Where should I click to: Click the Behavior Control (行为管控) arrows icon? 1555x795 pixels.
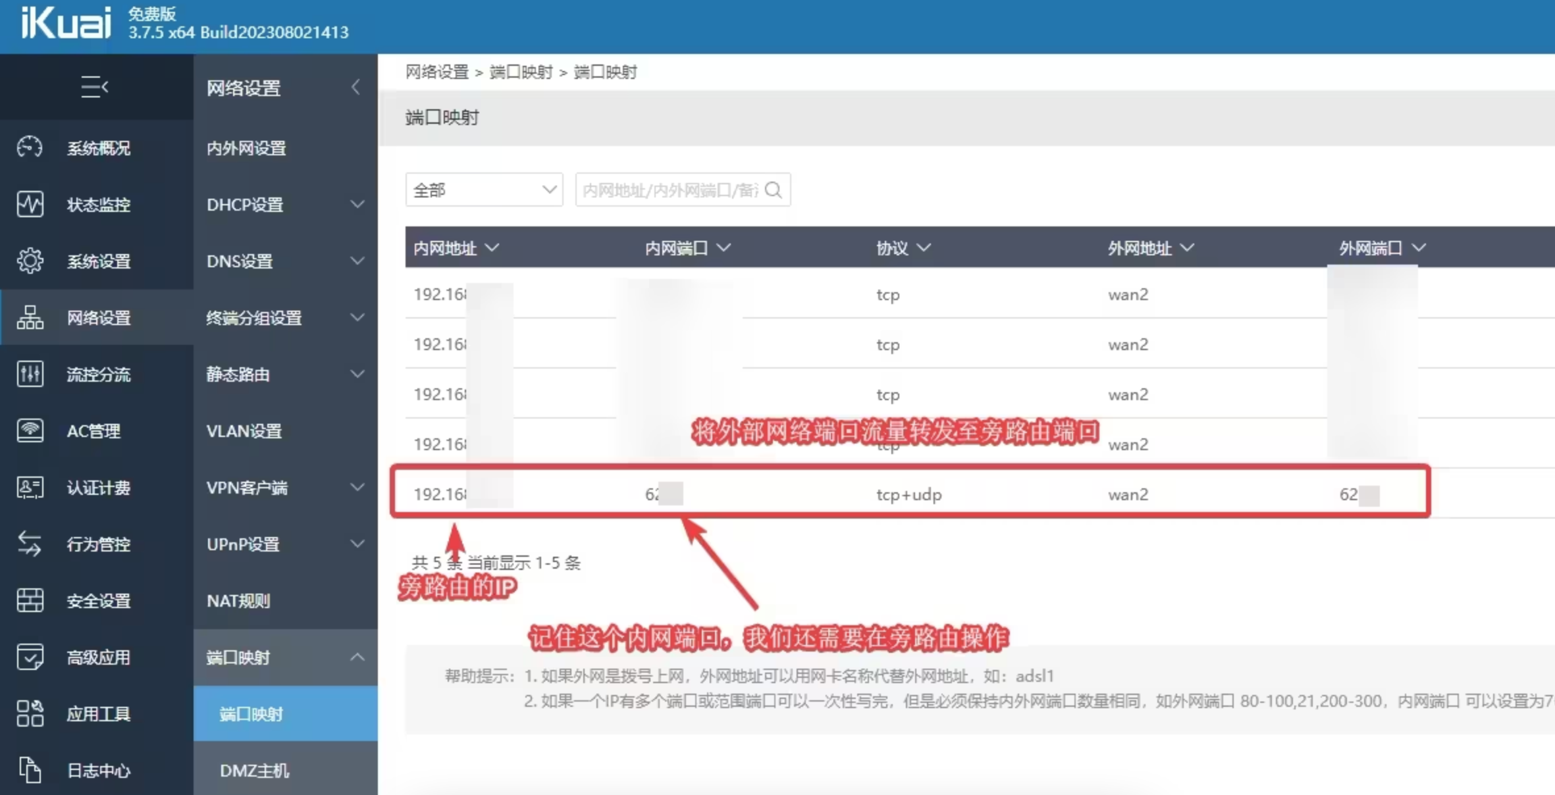(x=30, y=544)
